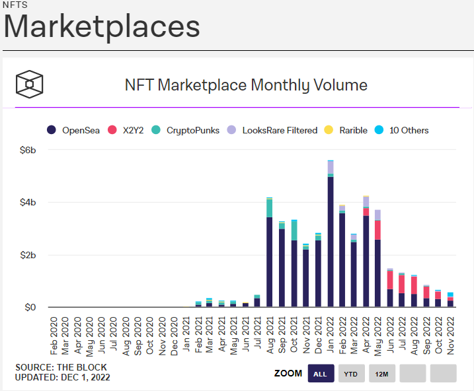Click the Jun 2022 bar
474x391 pixels.
390,288
